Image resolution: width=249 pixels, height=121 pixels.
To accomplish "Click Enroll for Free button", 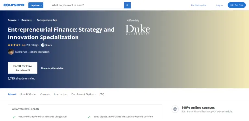I will pos(23,68).
